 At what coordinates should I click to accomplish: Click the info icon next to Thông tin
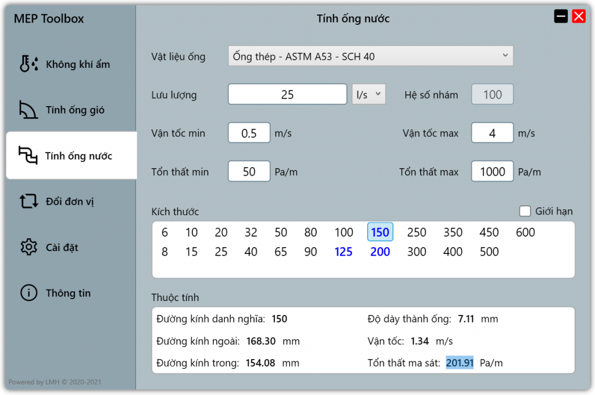[29, 293]
